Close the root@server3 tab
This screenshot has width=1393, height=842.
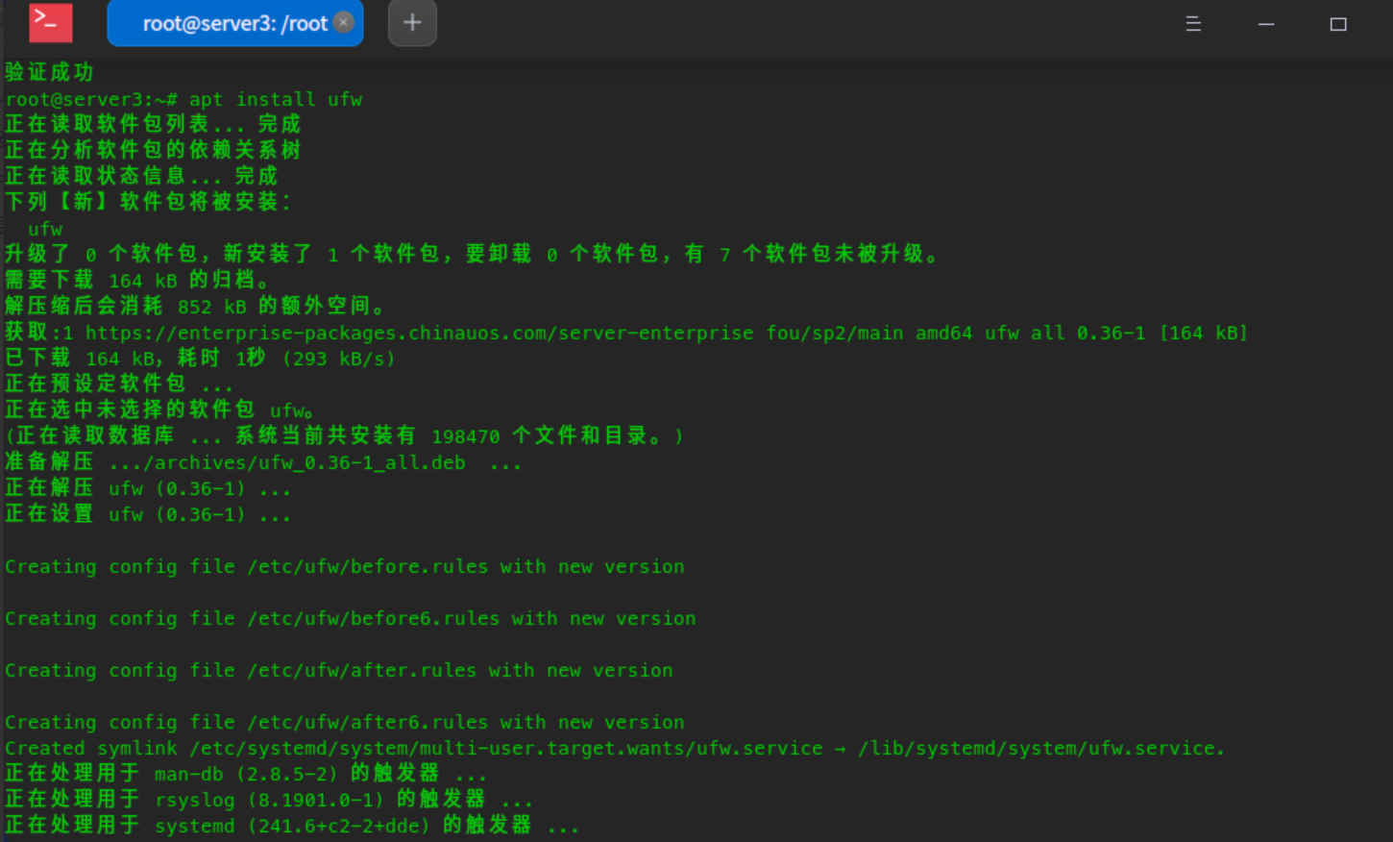pyautogui.click(x=344, y=22)
